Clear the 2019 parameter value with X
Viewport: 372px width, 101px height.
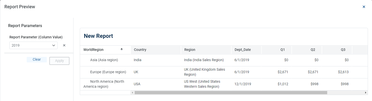[64, 45]
